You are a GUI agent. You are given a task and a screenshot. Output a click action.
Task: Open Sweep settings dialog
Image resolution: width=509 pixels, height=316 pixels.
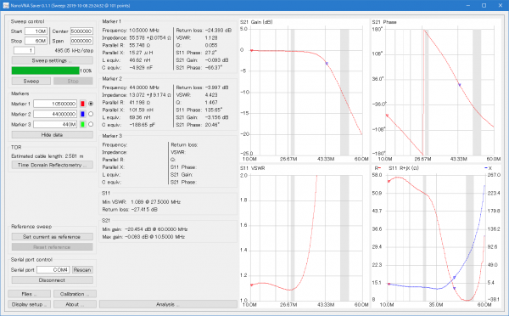(53, 60)
